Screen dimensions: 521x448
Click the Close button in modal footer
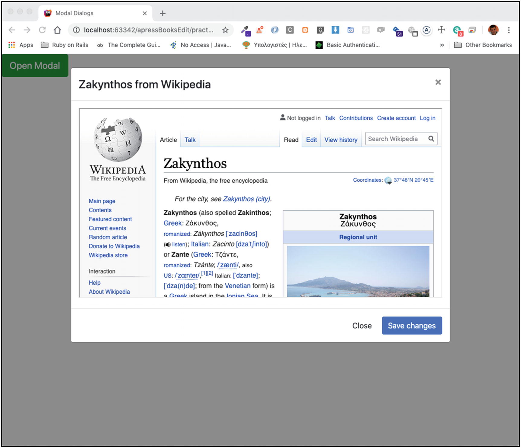[x=362, y=326]
